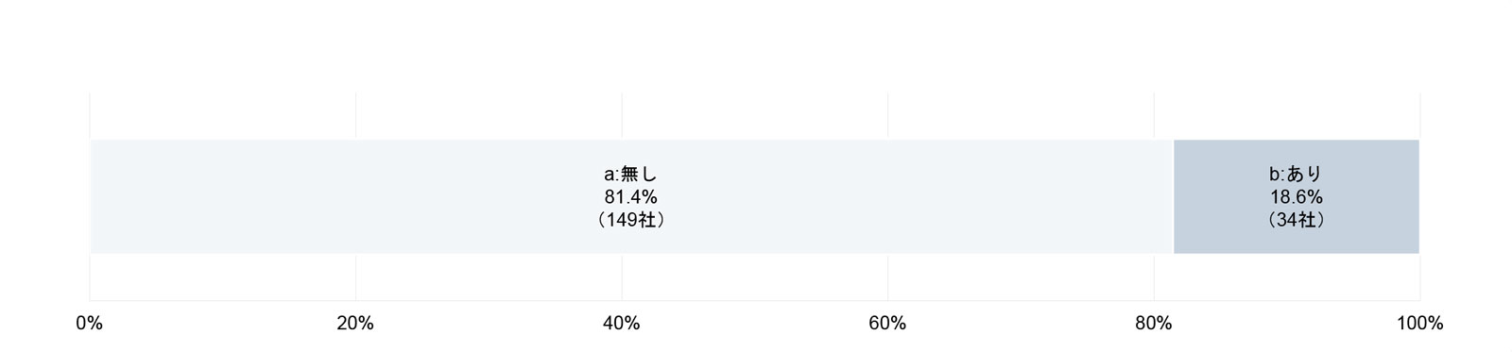Click the 20% axis label
Viewport: 1512px width, 352px height.
point(355,324)
